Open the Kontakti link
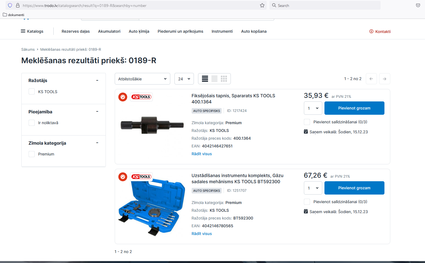Screen dimensions: 425x263 [x=380, y=32]
